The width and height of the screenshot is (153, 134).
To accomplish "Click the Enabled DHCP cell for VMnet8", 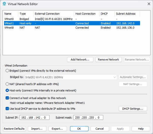I will pos(106,28).
